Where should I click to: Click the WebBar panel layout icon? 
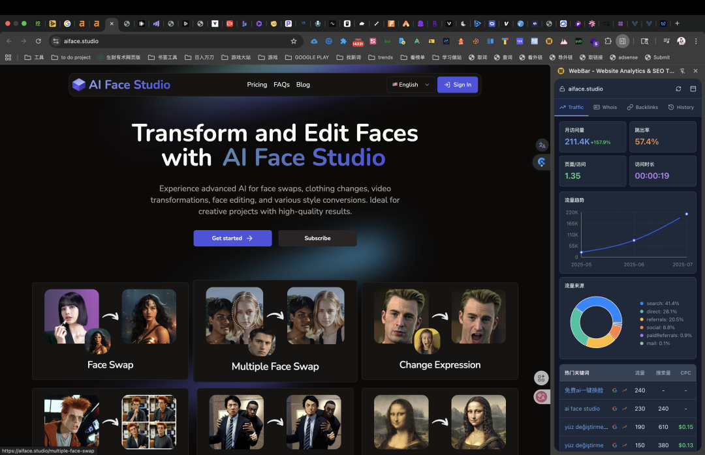[693, 89]
